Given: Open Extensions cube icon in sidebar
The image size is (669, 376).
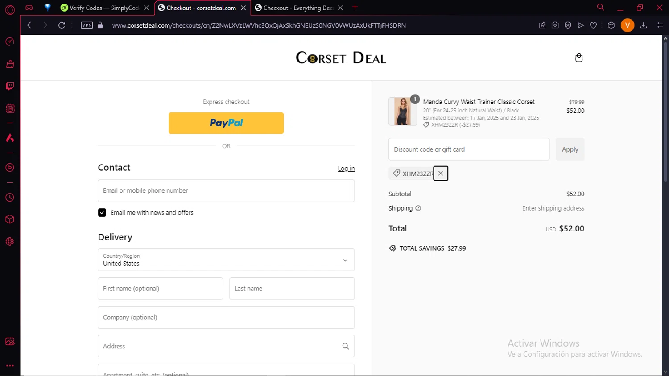Looking at the screenshot, I should [10, 219].
